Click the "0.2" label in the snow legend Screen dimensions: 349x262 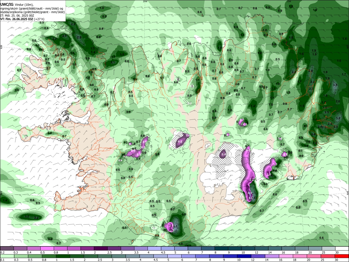coord(2,252)
